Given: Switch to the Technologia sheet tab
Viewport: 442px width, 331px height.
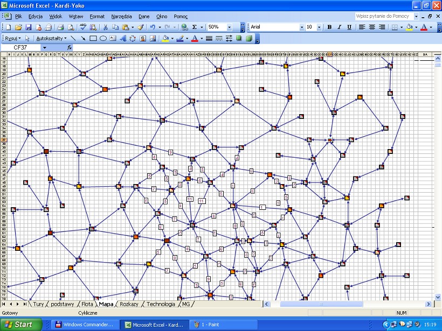Looking at the screenshot, I should [x=161, y=304].
